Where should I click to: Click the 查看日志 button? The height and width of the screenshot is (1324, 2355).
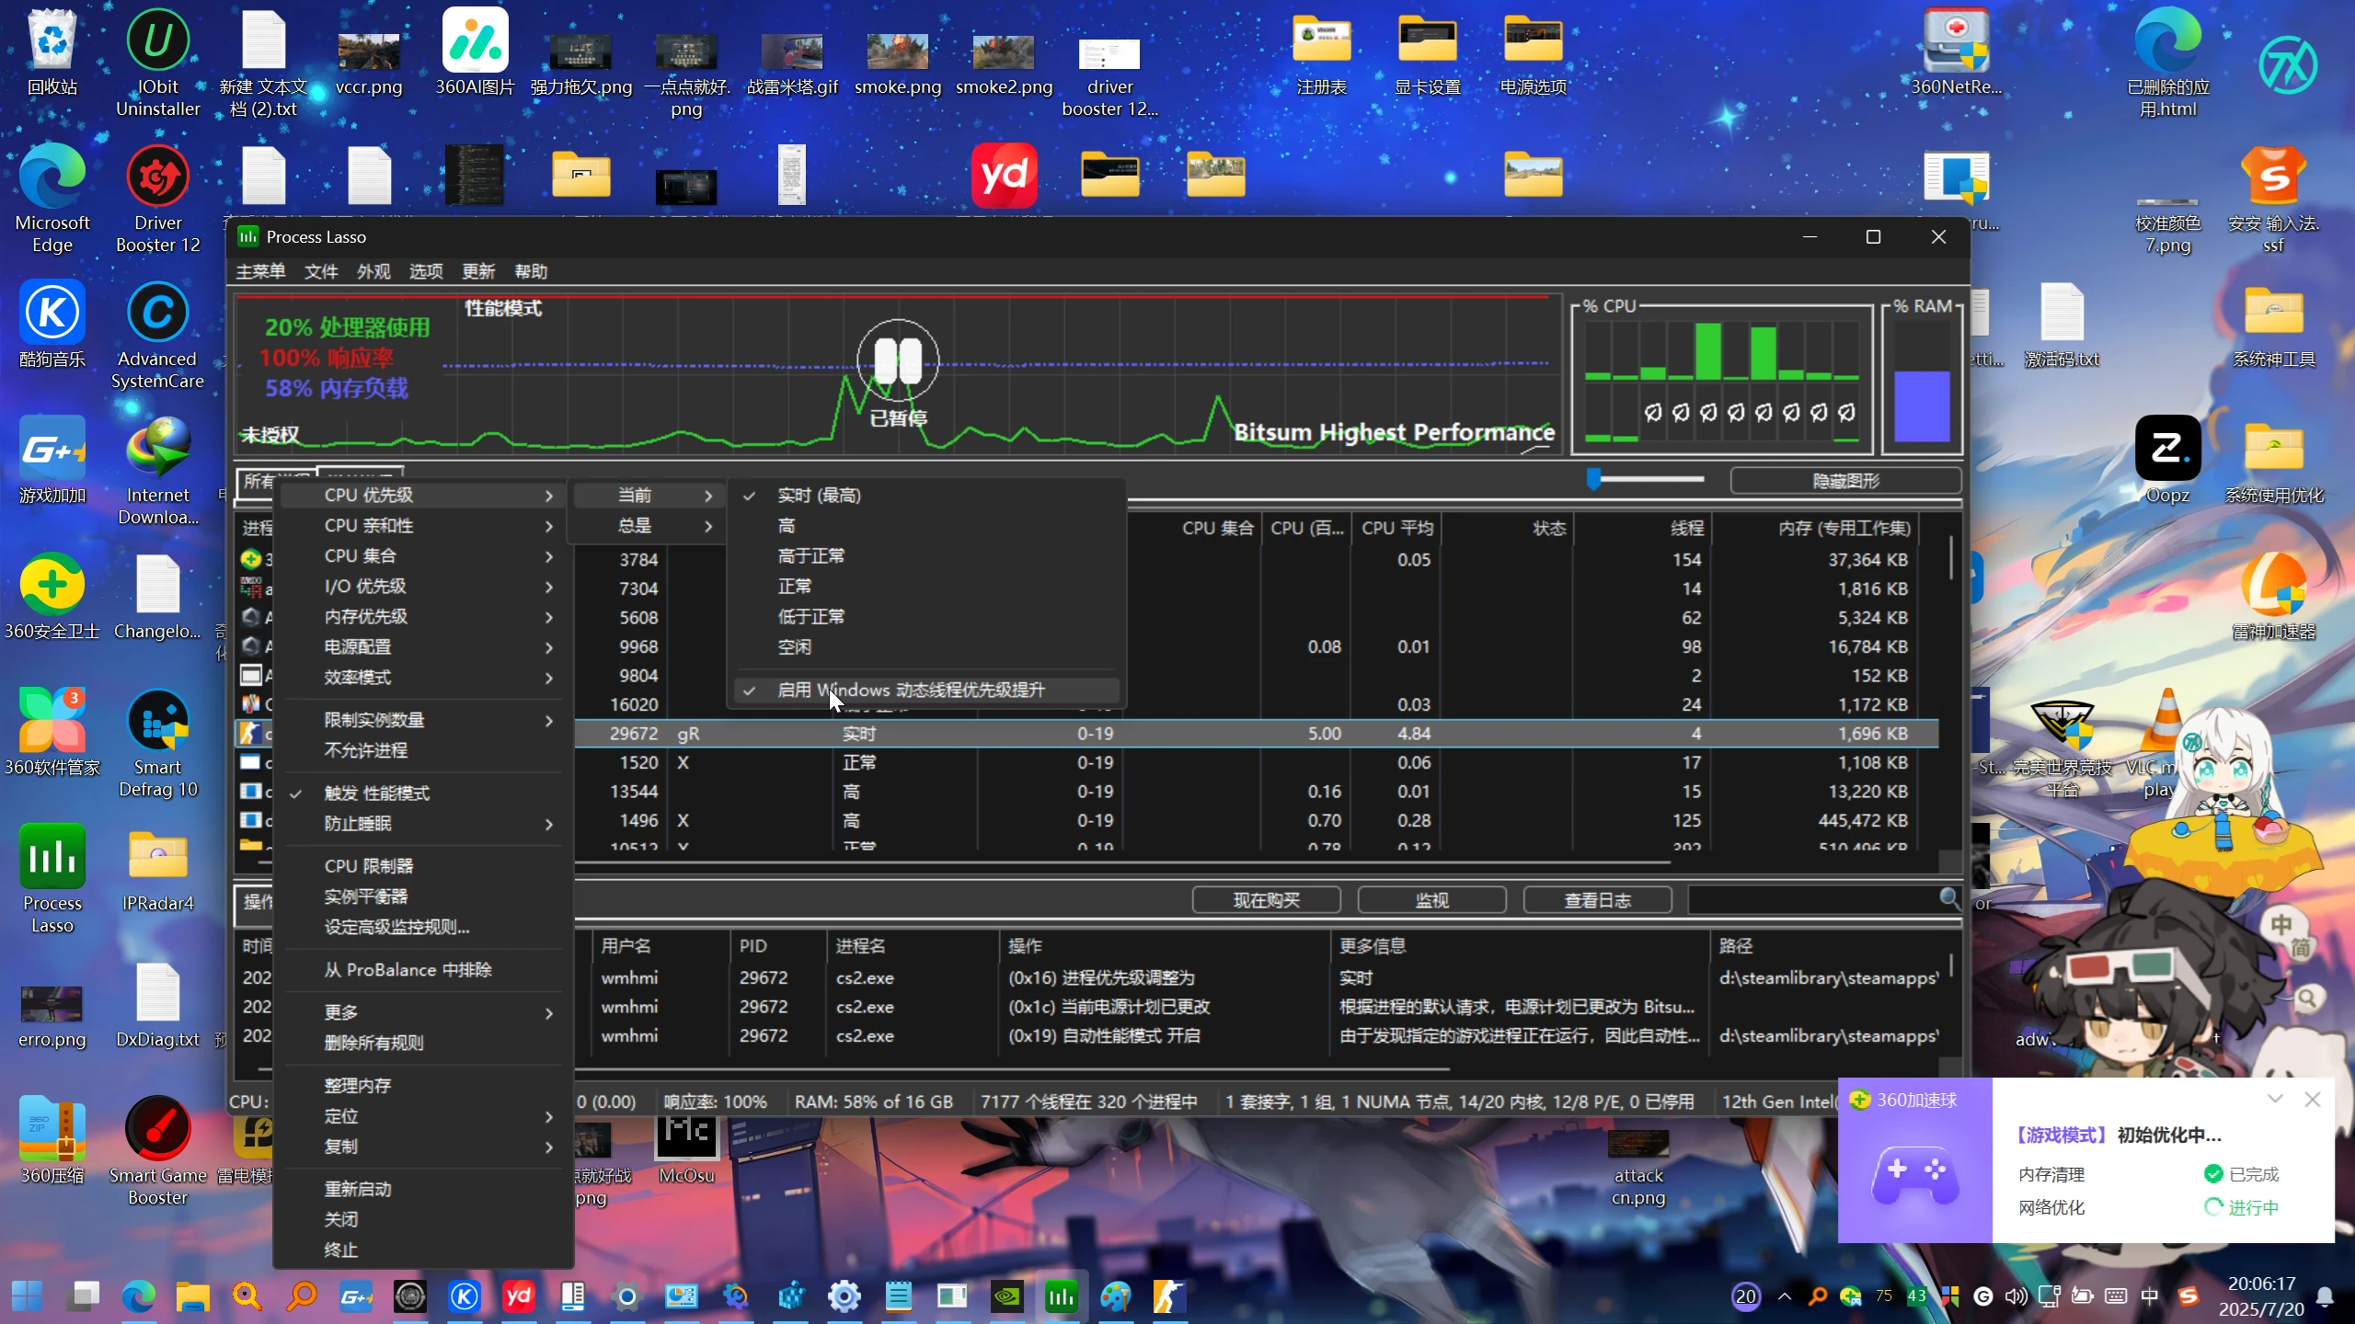[x=1597, y=900]
